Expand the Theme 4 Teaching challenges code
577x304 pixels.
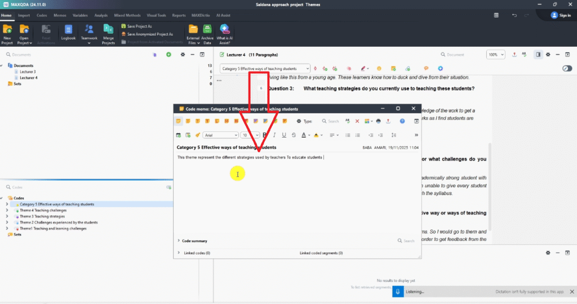pos(7,210)
